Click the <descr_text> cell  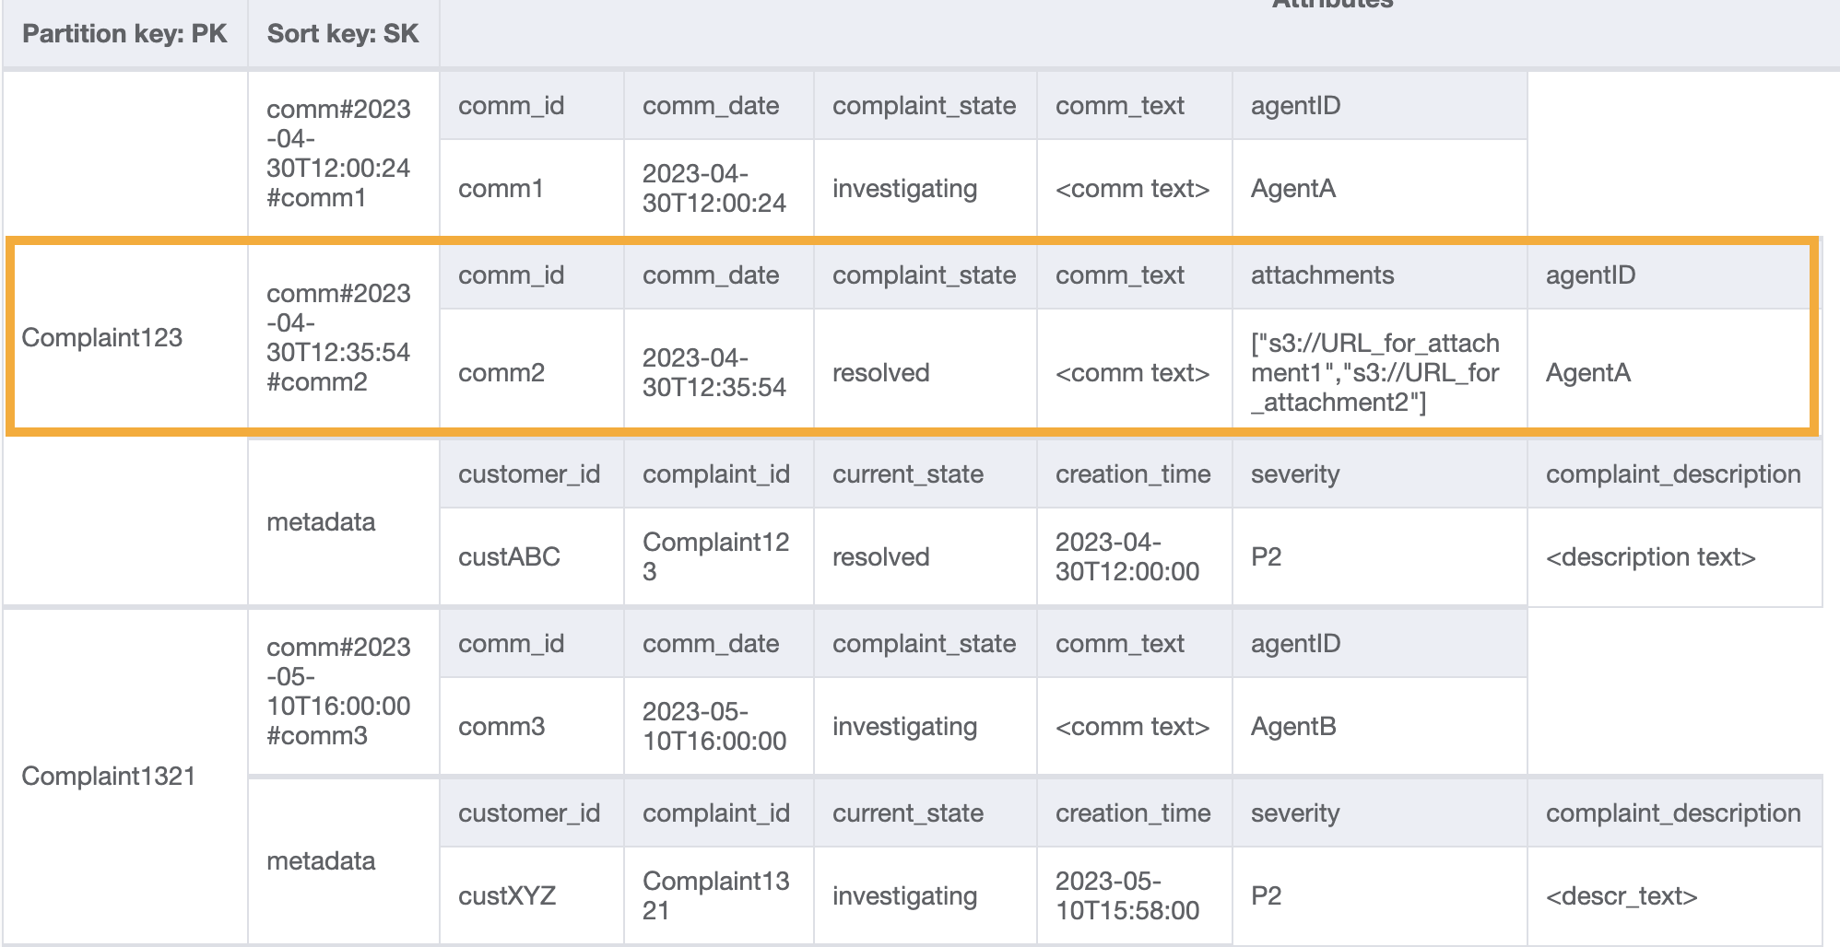click(x=1622, y=896)
